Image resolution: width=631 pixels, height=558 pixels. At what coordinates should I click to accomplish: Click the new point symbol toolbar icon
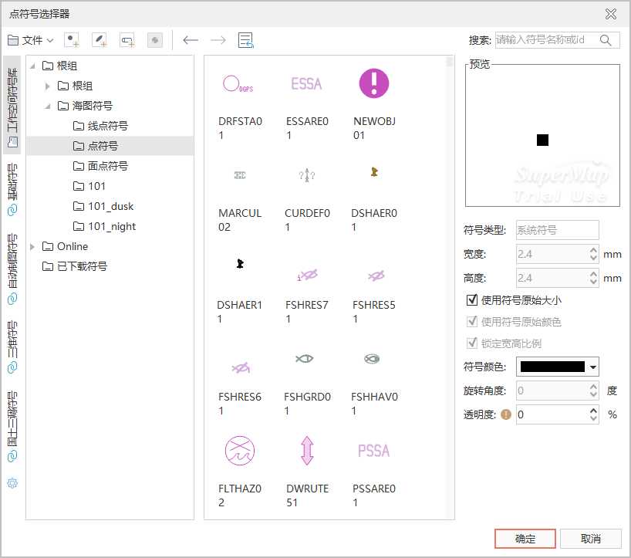[72, 40]
